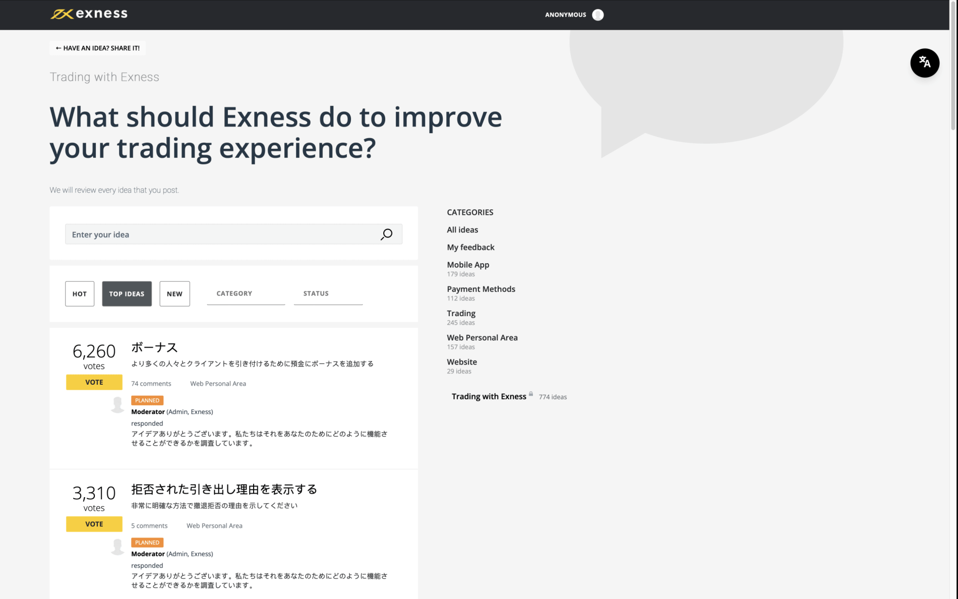
Task: Click the '179 ideas' count
Action: [x=461, y=274]
